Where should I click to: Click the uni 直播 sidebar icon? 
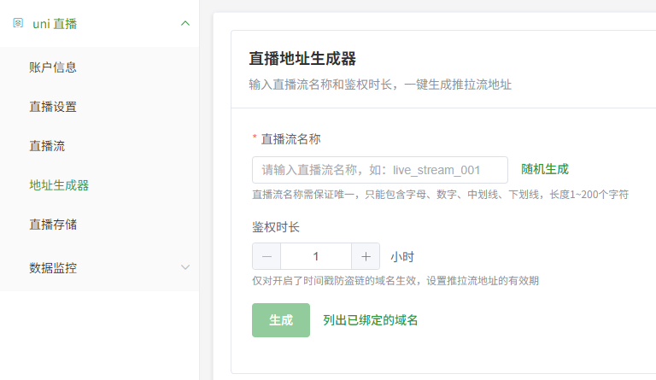(17, 23)
